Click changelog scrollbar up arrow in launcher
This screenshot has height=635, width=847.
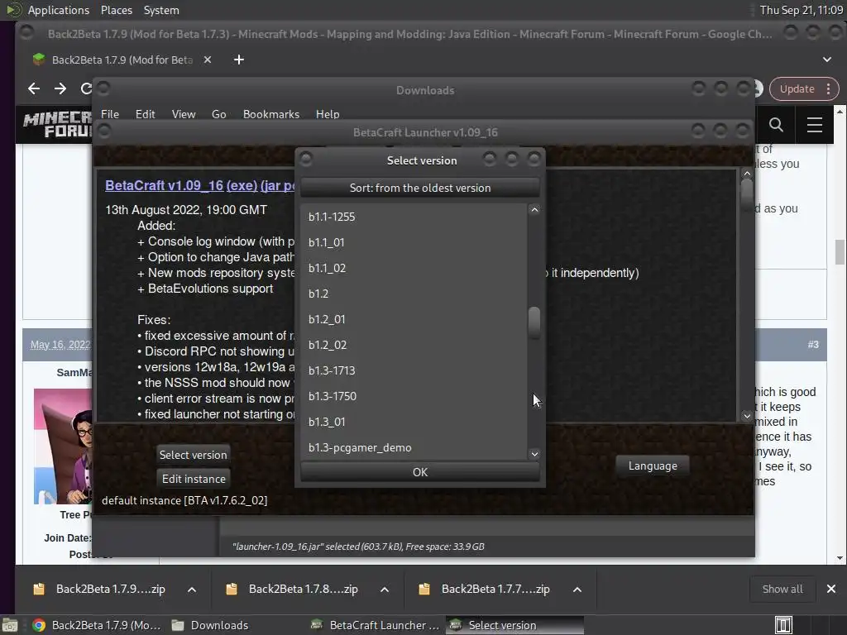[x=747, y=174]
